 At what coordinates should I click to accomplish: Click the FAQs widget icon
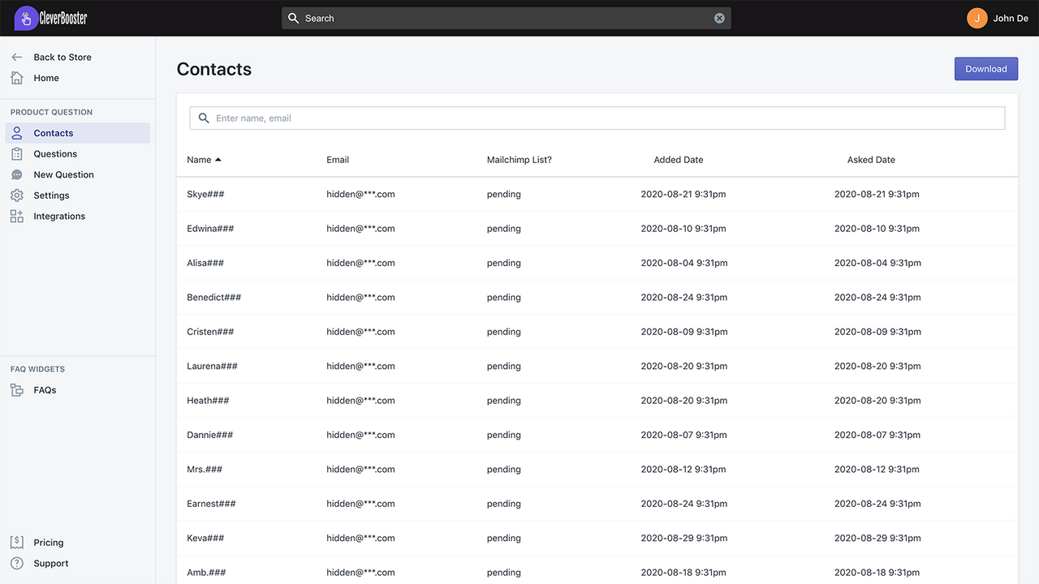[x=17, y=390]
